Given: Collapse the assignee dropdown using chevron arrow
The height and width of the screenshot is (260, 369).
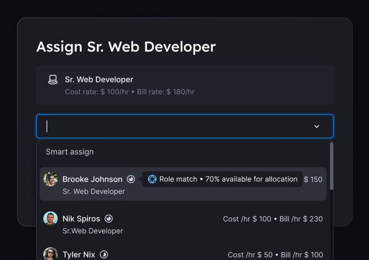Looking at the screenshot, I should point(317,126).
